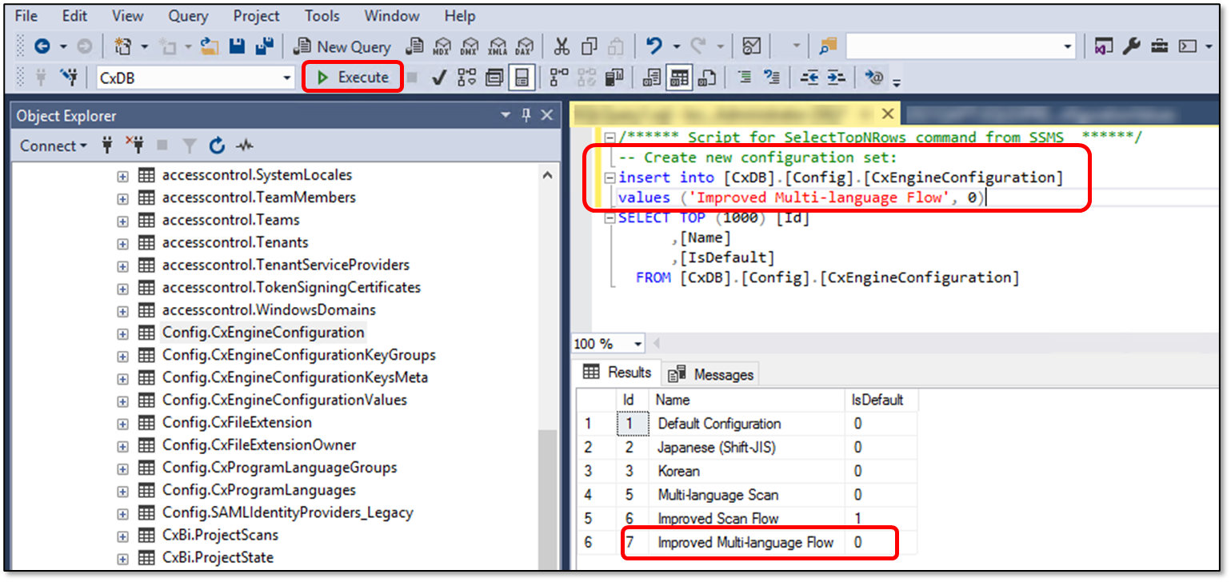Screen dimensions: 1231x582
Task: Switch to the Results tab
Action: 617,373
